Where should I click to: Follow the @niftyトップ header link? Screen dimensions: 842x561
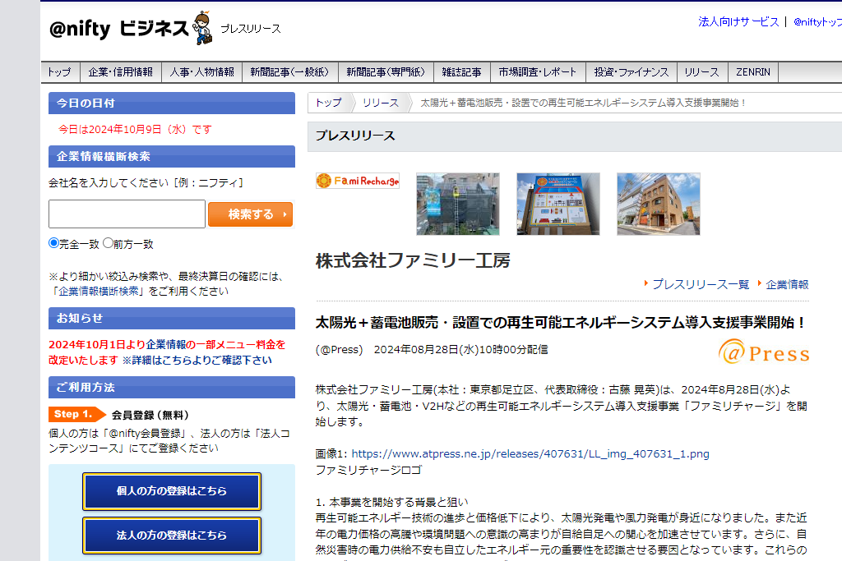pos(818,22)
